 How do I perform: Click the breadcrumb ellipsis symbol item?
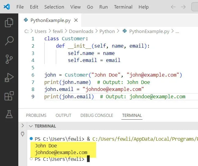177,32
